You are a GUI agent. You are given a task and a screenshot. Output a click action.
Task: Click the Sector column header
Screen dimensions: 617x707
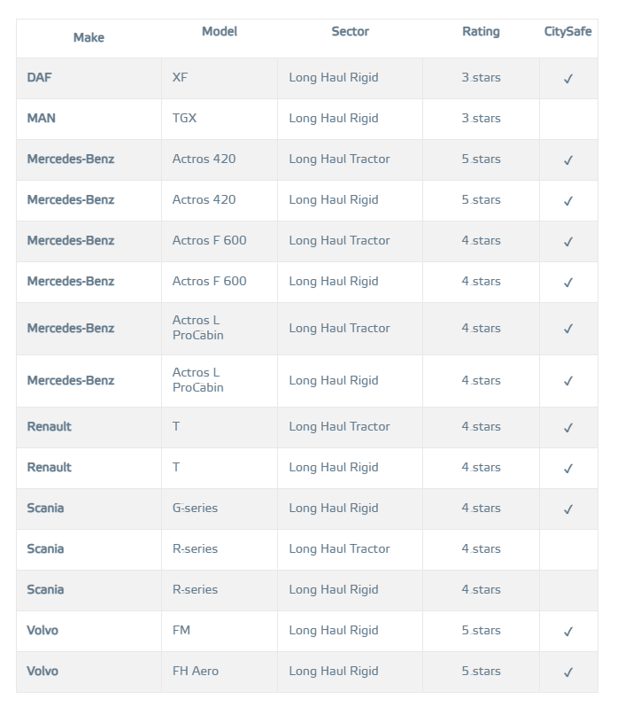[351, 32]
